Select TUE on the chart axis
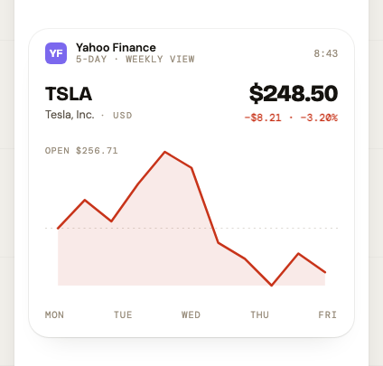Image resolution: width=383 pixels, height=366 pixels. (123, 315)
